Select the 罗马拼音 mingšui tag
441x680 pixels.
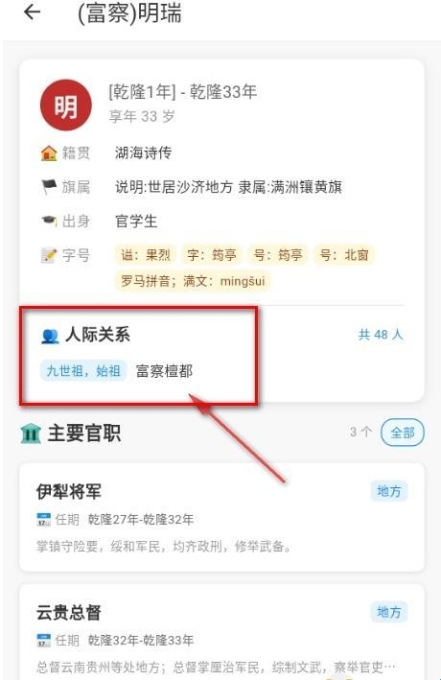point(192,281)
